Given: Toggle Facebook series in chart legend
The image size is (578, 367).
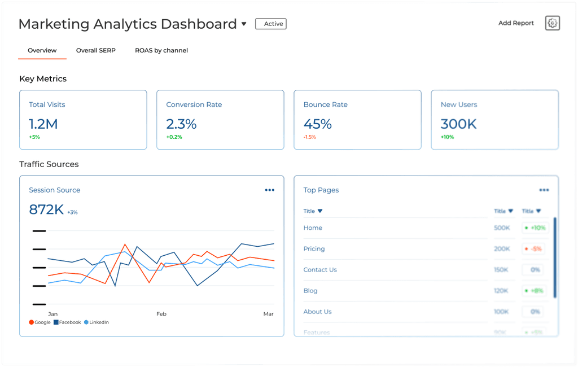Looking at the screenshot, I should [x=67, y=322].
